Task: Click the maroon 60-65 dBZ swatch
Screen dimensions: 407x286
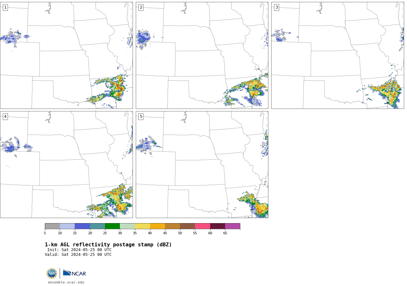Action: coord(217,226)
